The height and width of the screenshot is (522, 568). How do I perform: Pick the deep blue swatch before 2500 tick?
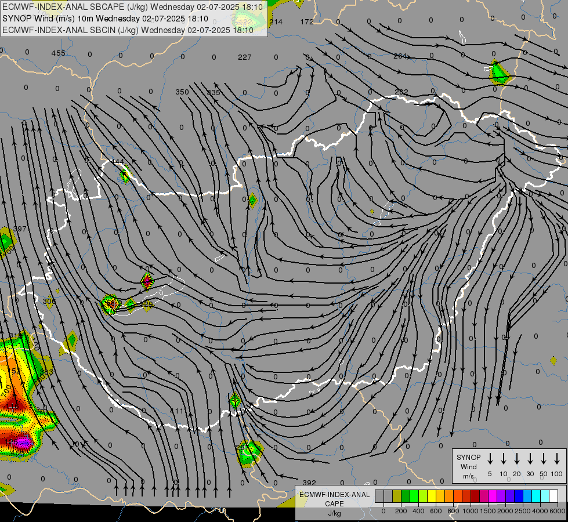[x=518, y=496]
